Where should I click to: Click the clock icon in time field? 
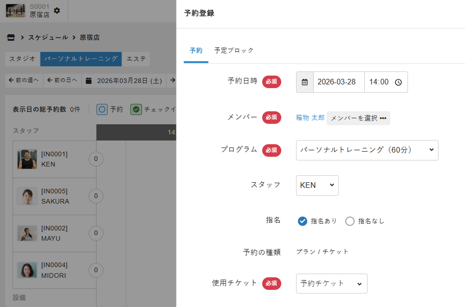(398, 82)
